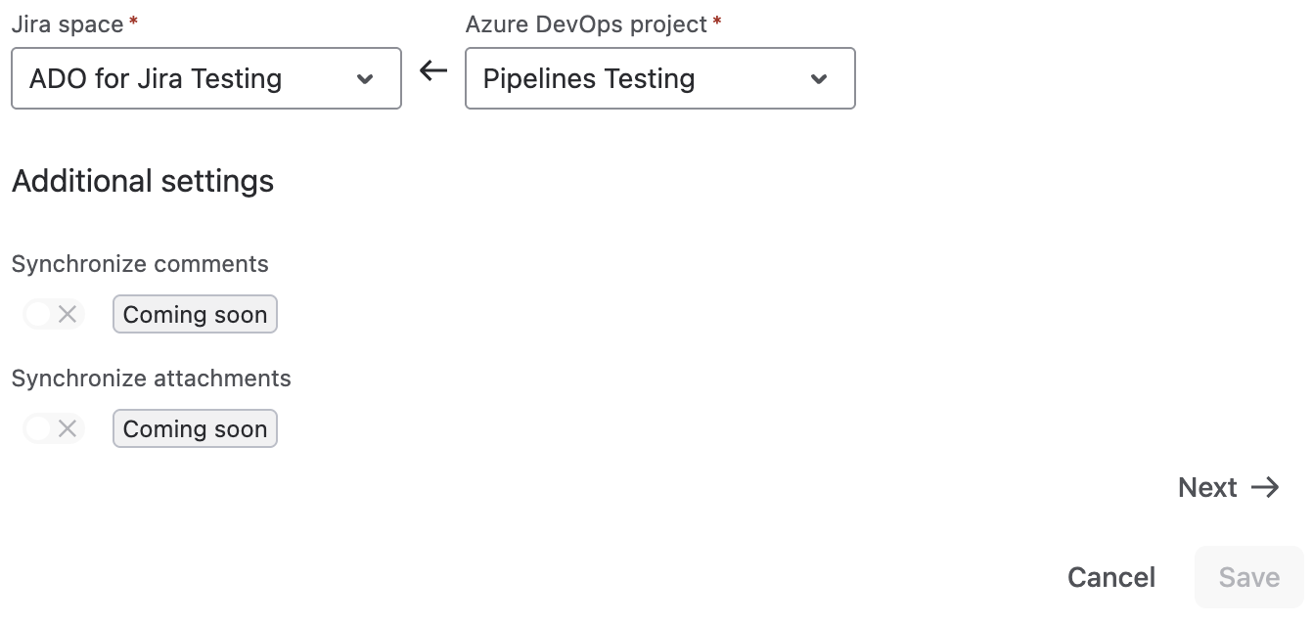This screenshot has height=624, width=1313.
Task: Click Coming soon badge under Synchronize comments
Action: pyautogui.click(x=195, y=314)
